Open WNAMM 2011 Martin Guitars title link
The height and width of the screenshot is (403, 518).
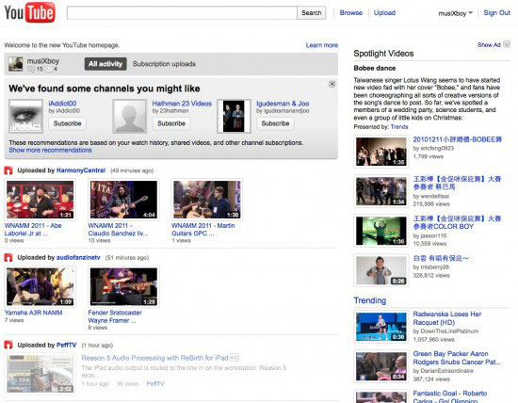(202, 229)
